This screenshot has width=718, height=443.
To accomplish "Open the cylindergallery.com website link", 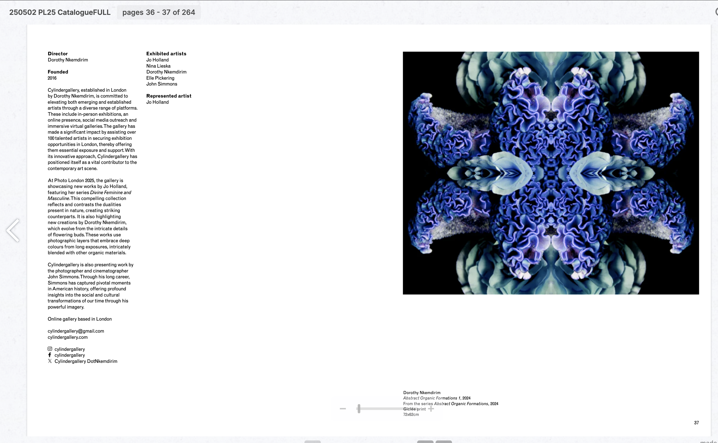I will [x=67, y=337].
